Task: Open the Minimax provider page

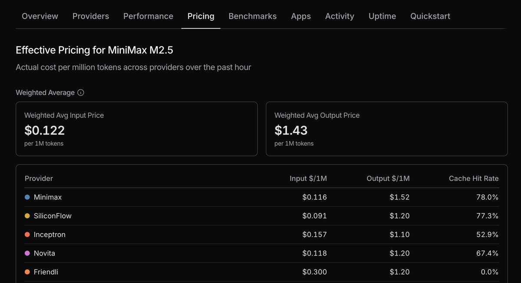Action: pos(48,197)
